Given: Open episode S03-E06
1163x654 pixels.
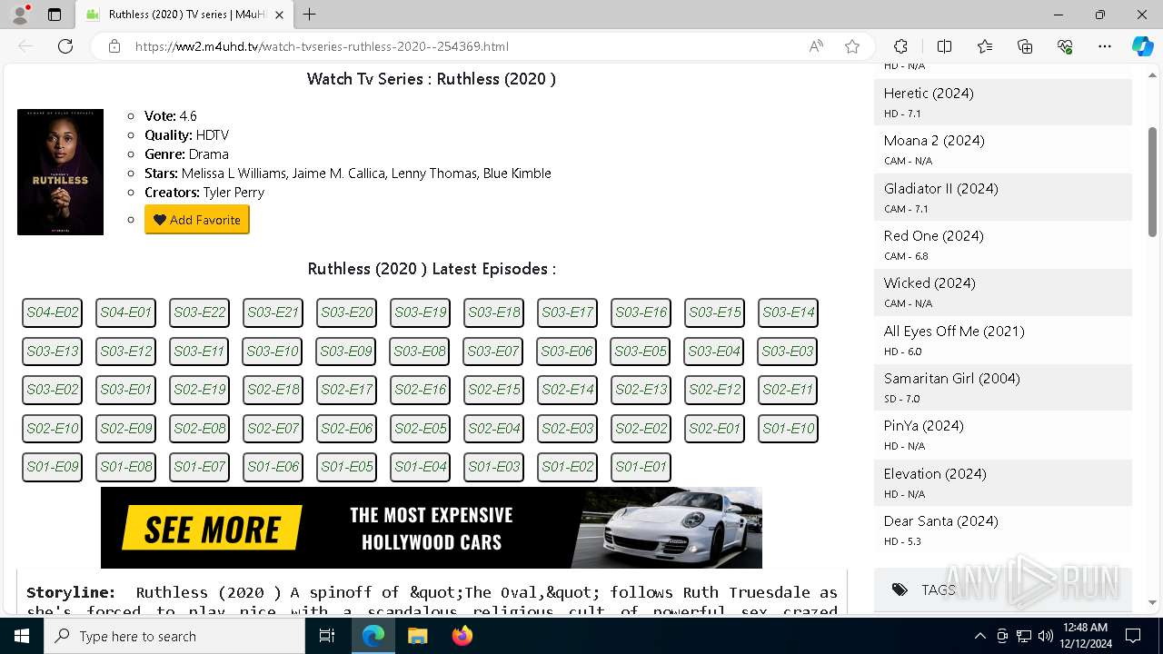Looking at the screenshot, I should pyautogui.click(x=567, y=352).
